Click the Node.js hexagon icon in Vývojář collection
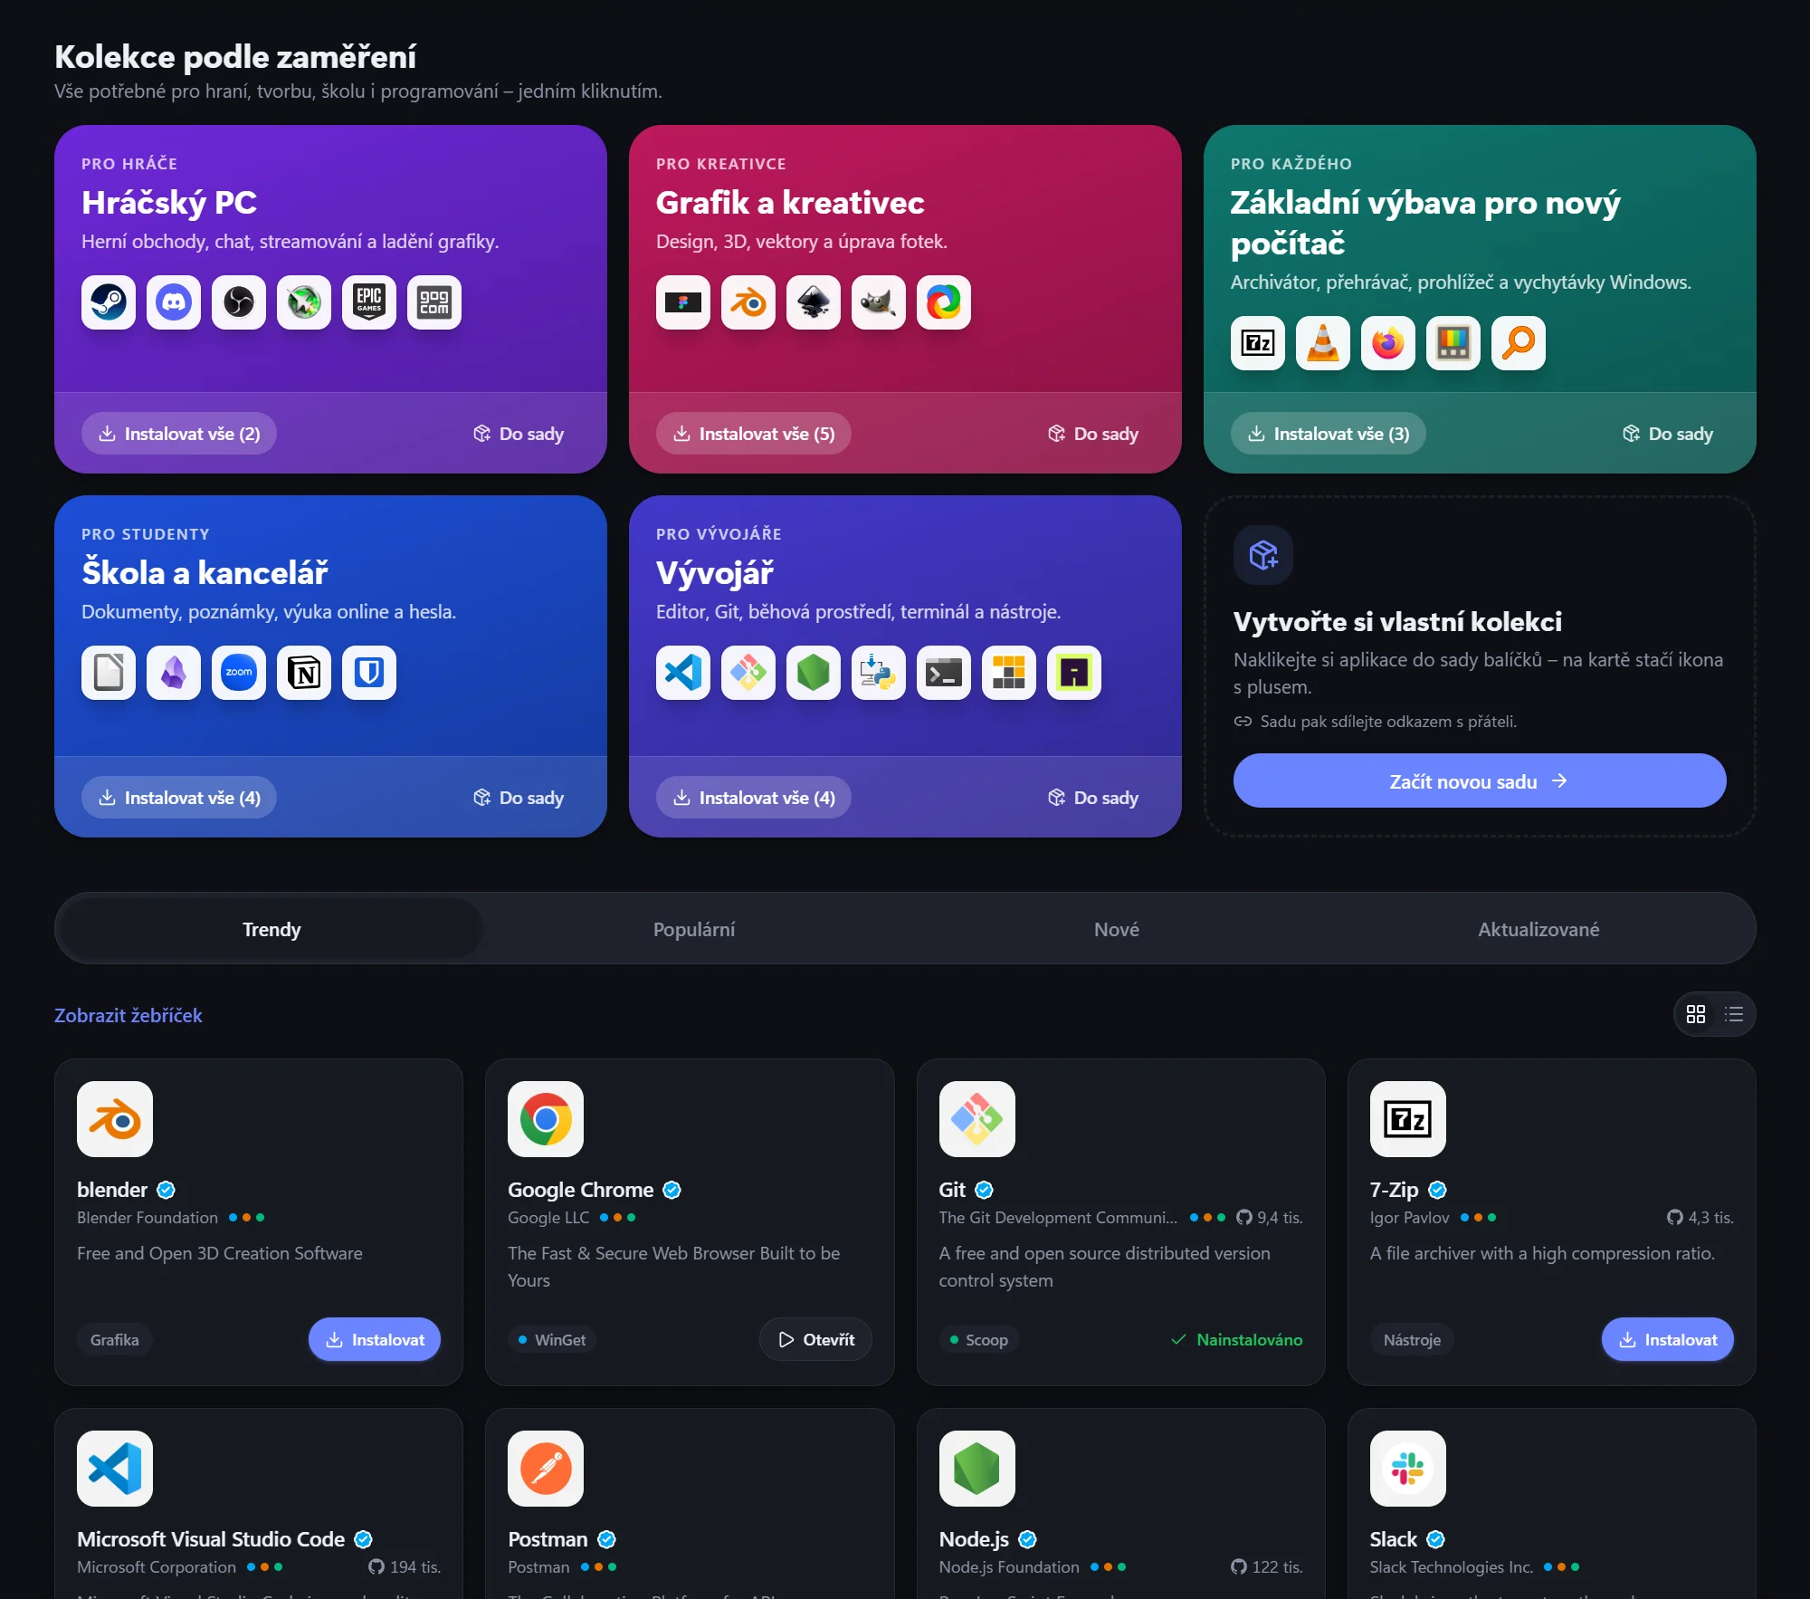 point(814,673)
